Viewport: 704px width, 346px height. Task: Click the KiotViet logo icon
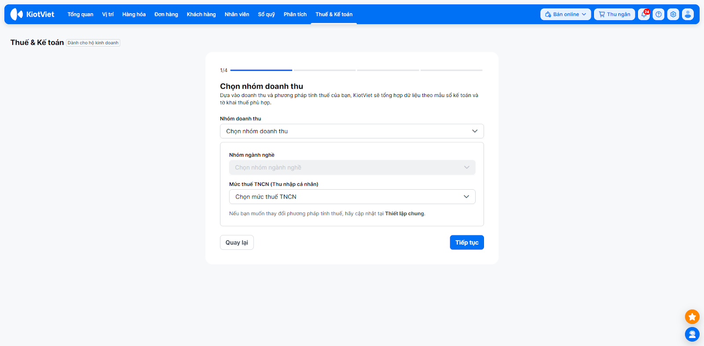pyautogui.click(x=17, y=14)
